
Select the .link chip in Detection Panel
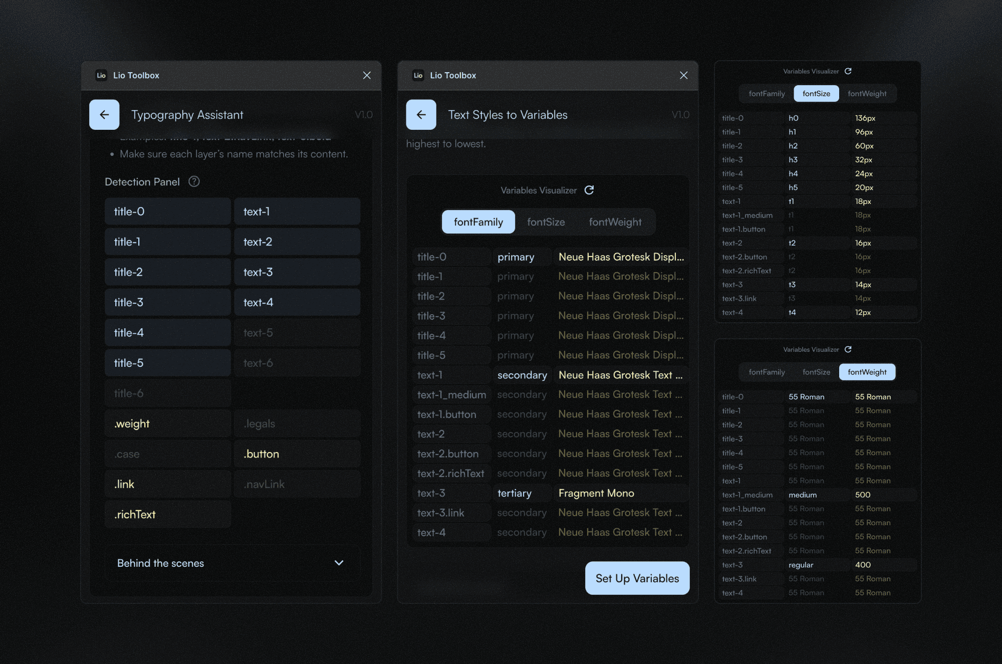pos(167,484)
